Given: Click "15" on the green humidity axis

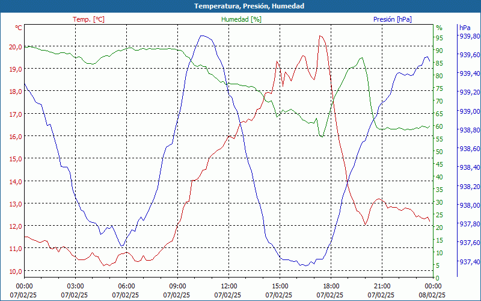Looking at the screenshot, I should pos(440,240).
